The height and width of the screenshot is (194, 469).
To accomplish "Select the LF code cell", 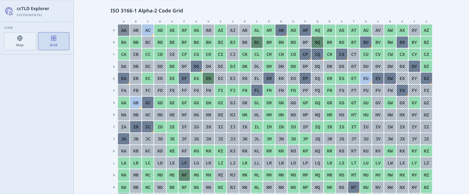I will tap(184, 163).
